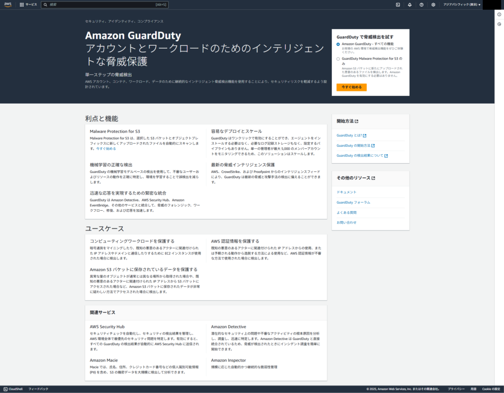The image size is (504, 393).
Task: Click the コンピューティングワークロードを保護する heading
Action: pos(132,241)
